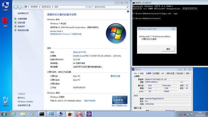Open Action Center link under See also
The height and width of the screenshot is (117, 208).
tap(21, 98)
